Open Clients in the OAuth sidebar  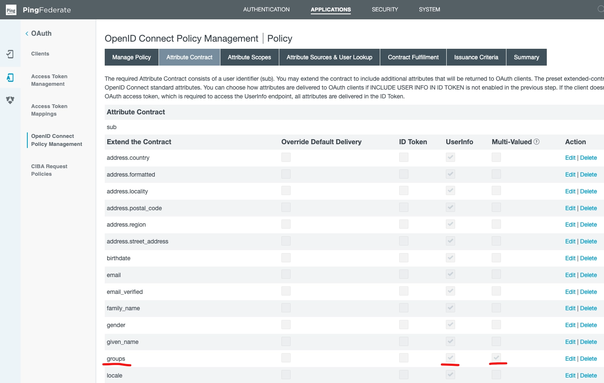pos(40,54)
